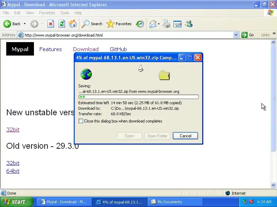
Task: Click the Print icon
Action: [166, 24]
